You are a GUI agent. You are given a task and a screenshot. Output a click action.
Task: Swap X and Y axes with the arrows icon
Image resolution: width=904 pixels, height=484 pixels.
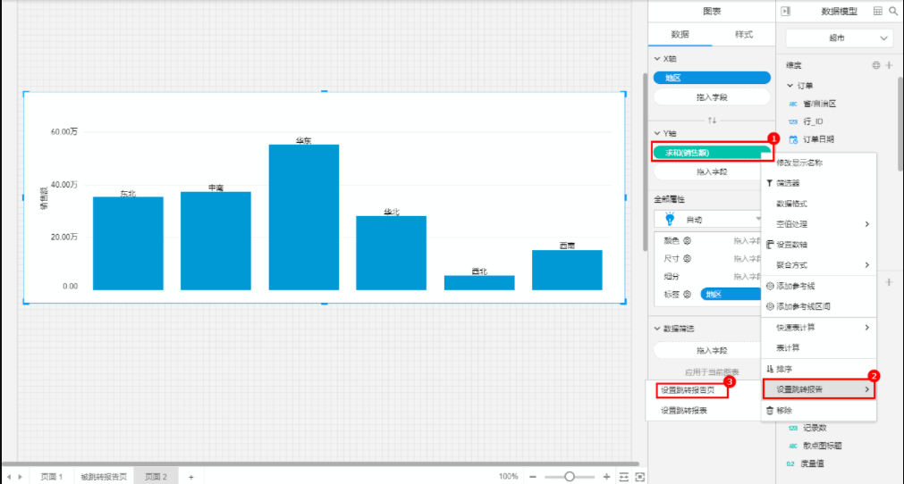(712, 121)
